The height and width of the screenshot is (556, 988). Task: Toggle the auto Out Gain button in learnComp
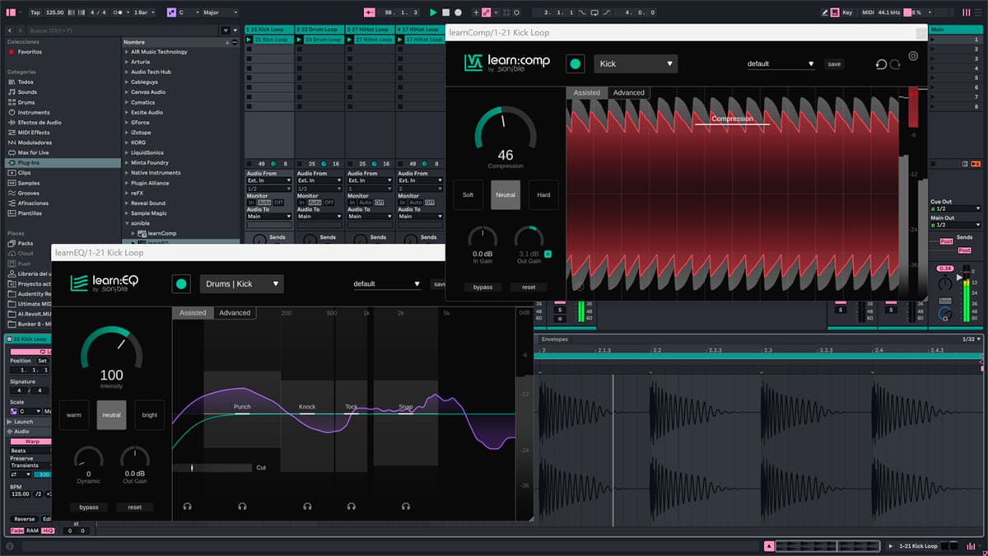click(548, 254)
